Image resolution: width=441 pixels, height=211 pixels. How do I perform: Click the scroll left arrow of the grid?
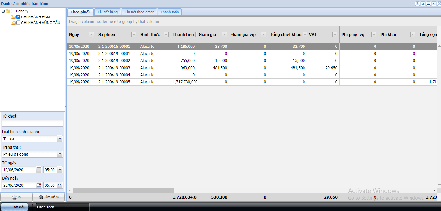pyautogui.click(x=69, y=191)
